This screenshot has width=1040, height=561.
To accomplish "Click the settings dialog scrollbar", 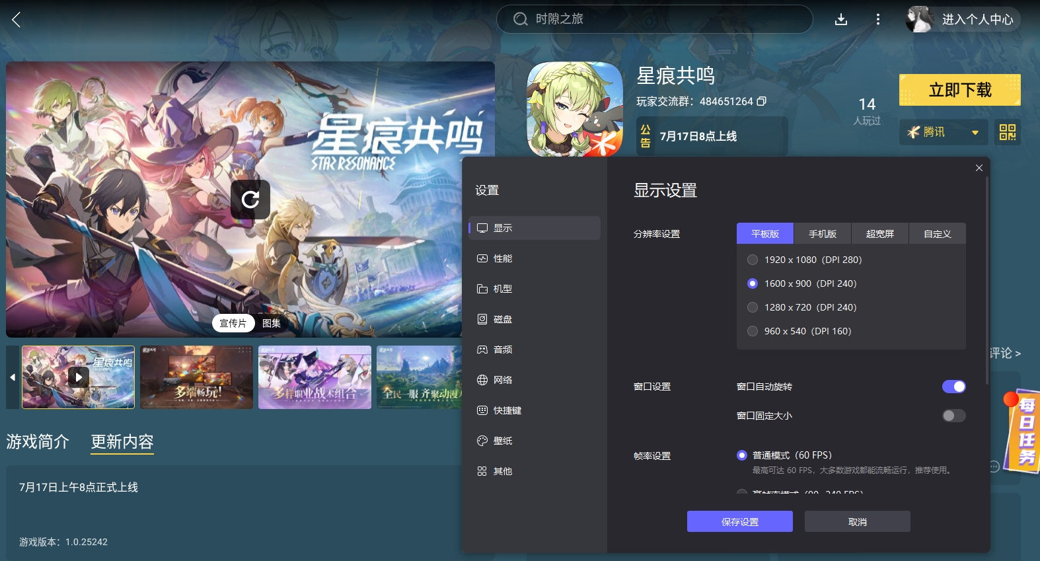I will pos(986,280).
